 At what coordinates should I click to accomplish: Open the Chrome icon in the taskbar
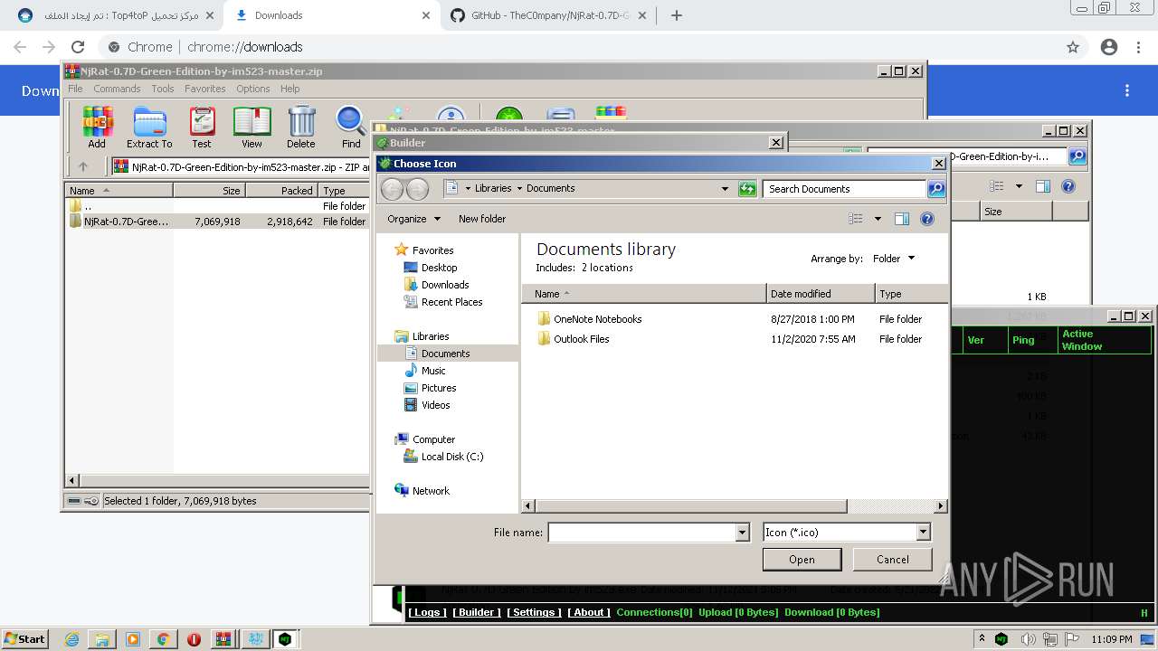163,639
